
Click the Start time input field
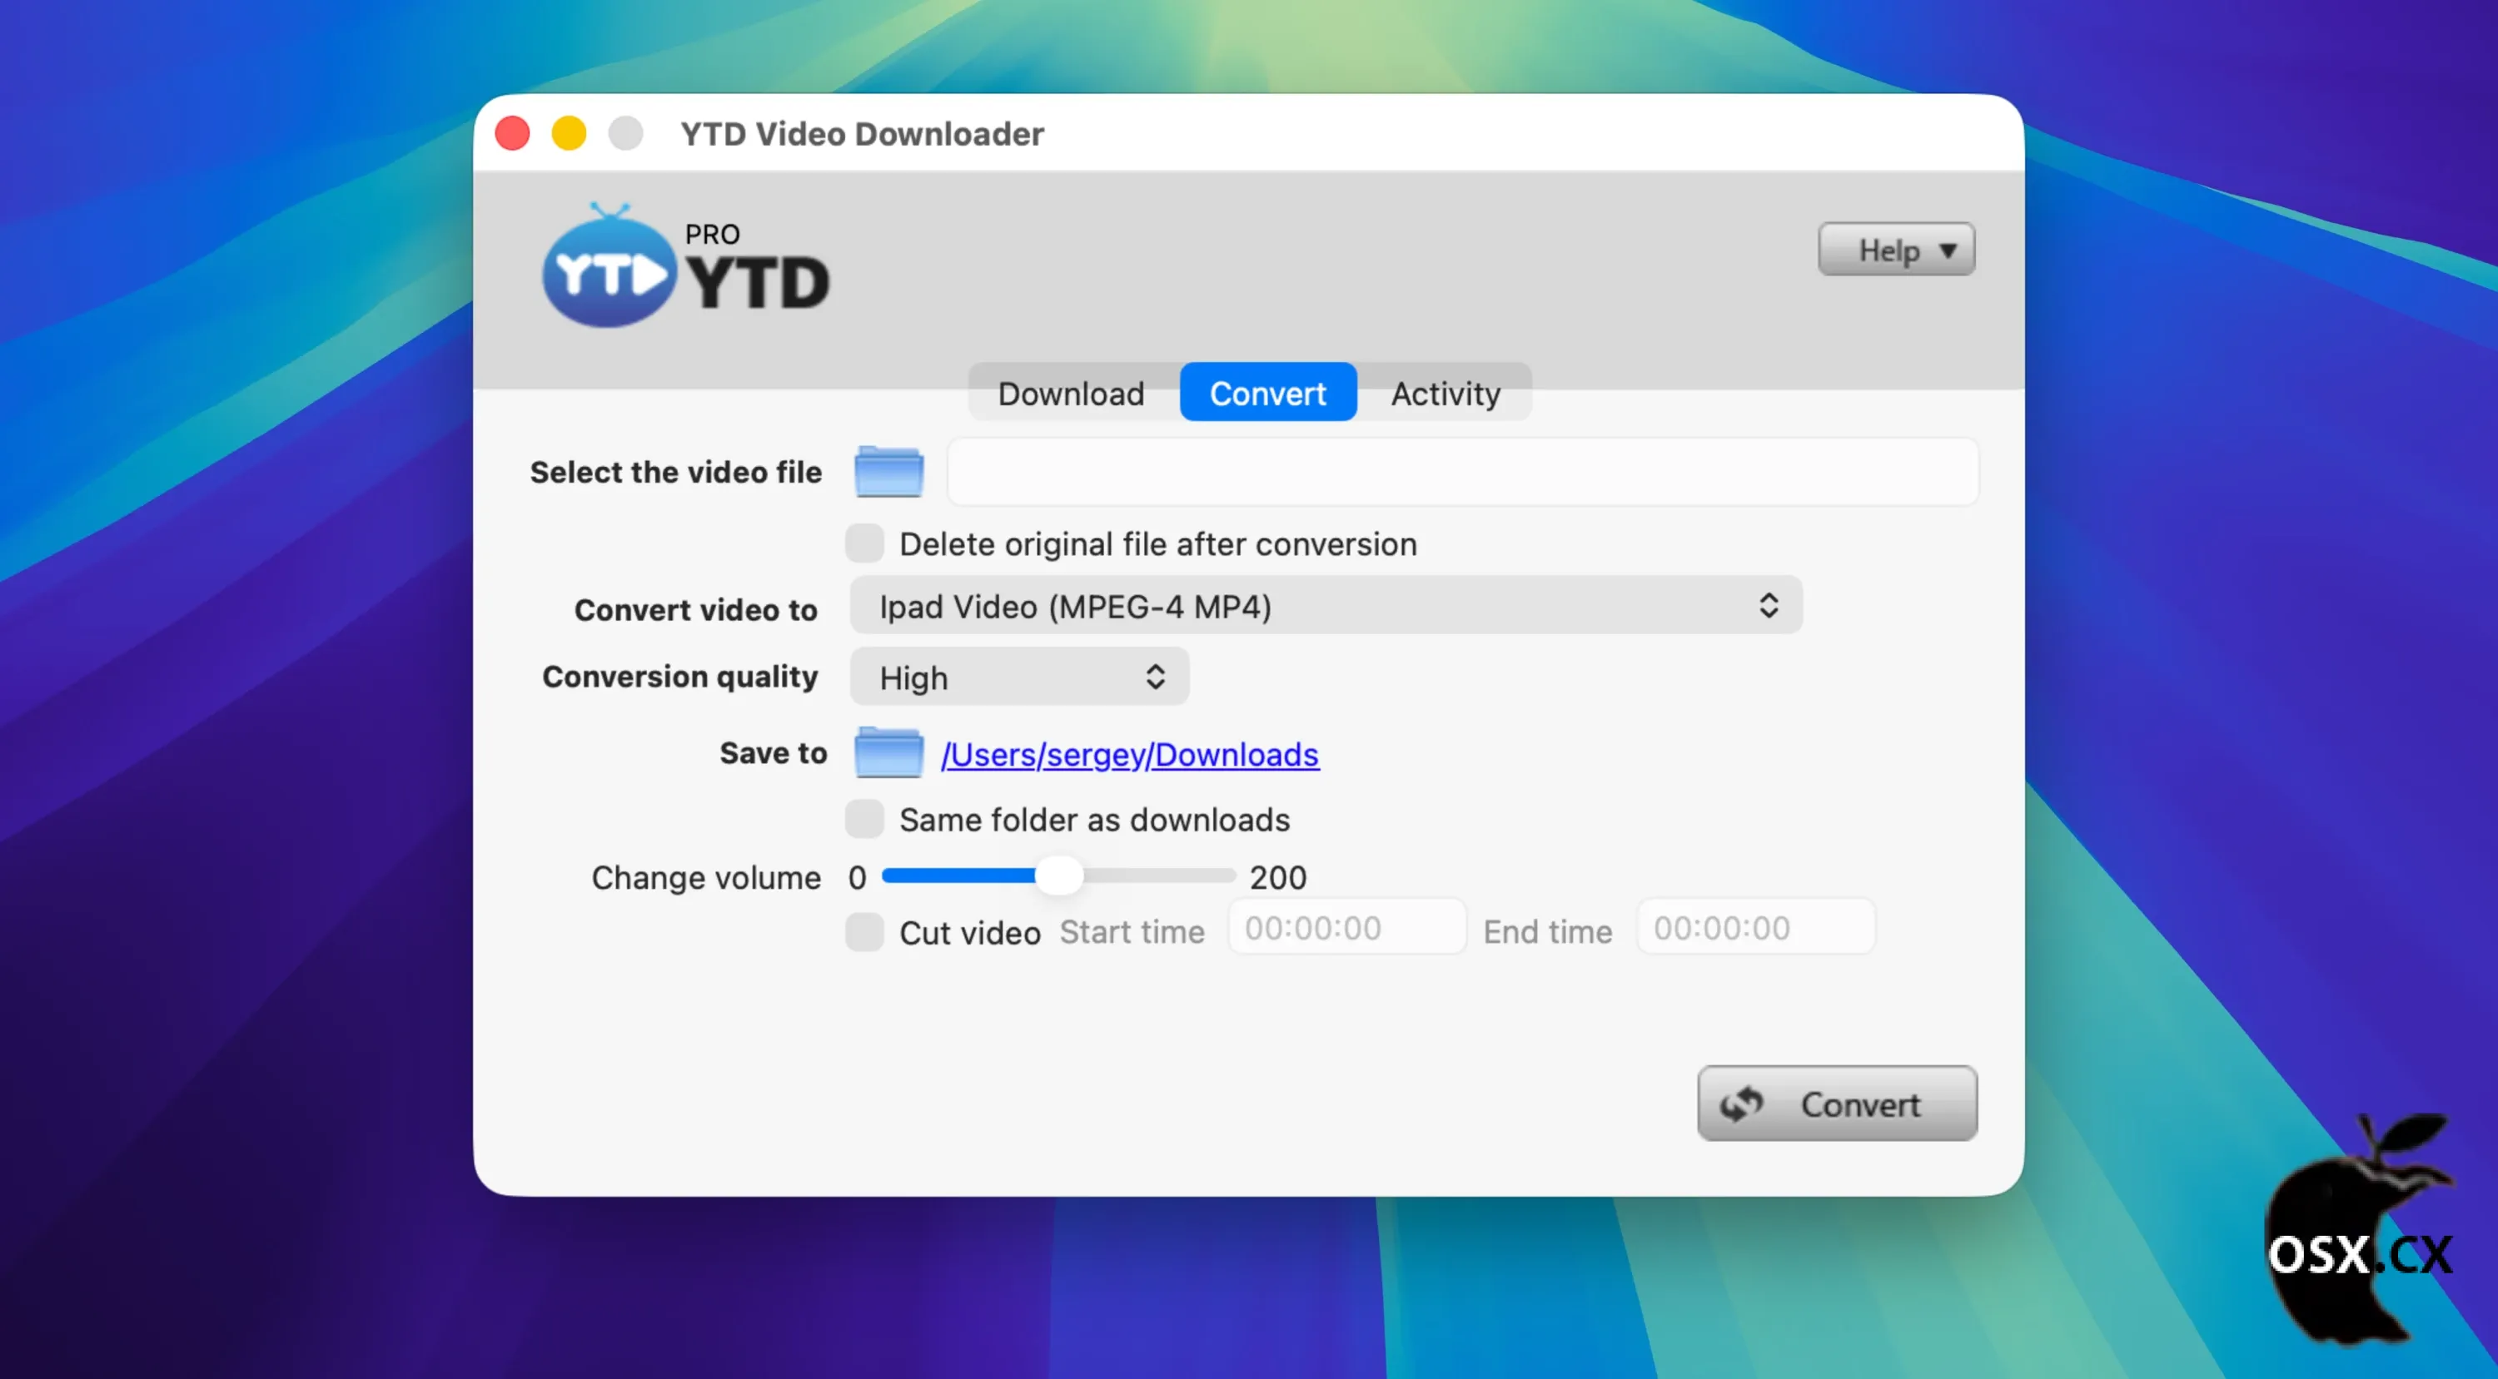click(1346, 929)
